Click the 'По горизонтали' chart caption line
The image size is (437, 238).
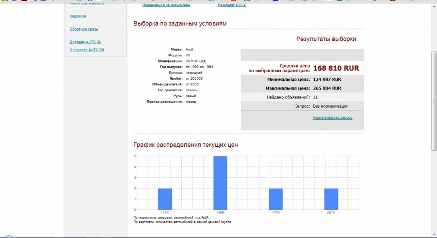pos(171,218)
